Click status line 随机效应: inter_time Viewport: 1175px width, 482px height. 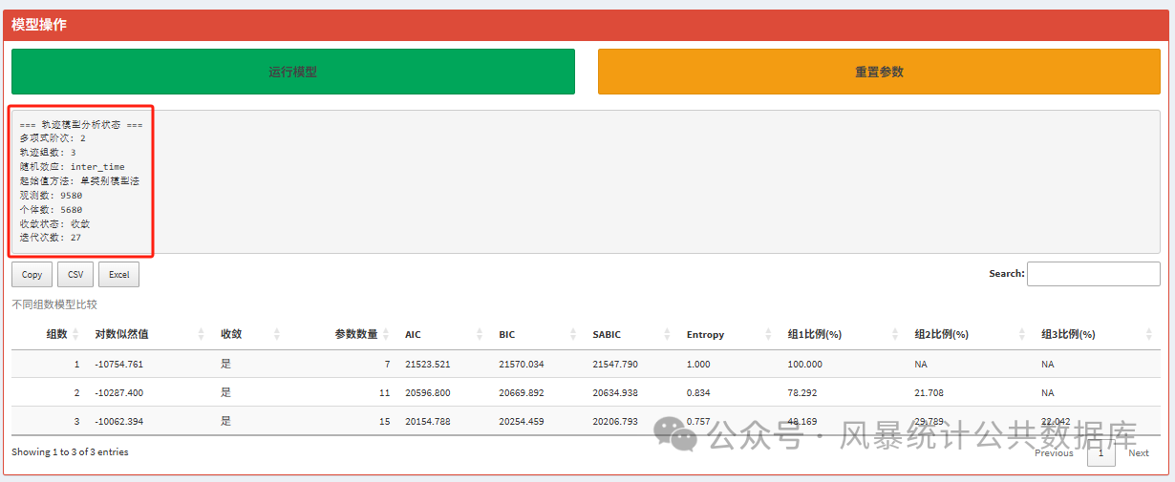tap(72, 167)
